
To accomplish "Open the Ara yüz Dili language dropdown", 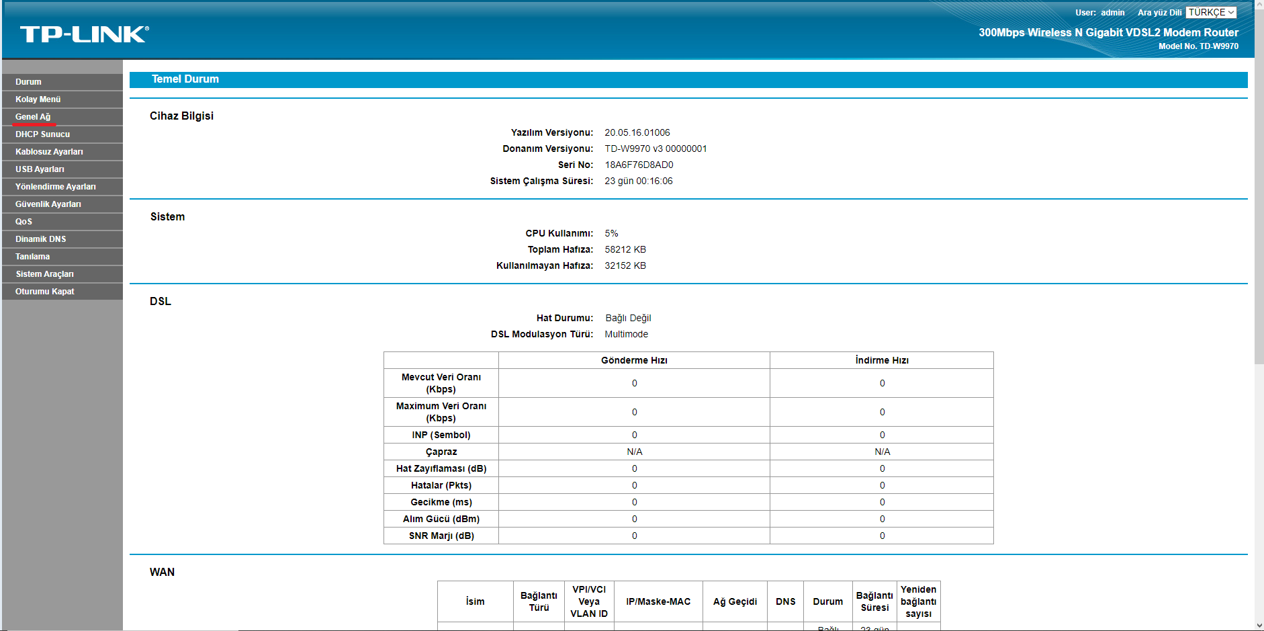I will click(1211, 12).
